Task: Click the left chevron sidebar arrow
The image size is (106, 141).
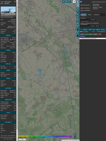Action: (78, 6)
